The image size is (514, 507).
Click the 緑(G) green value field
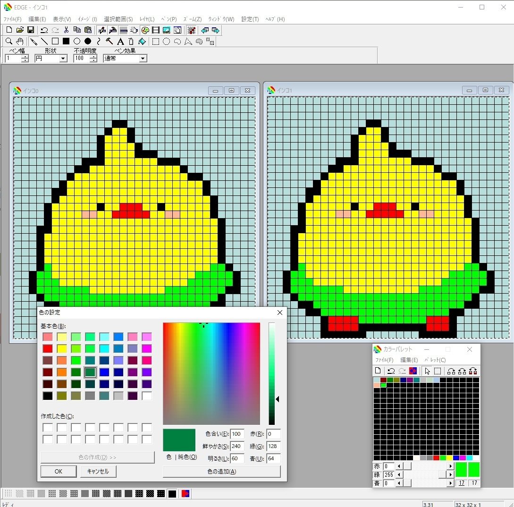pos(273,446)
